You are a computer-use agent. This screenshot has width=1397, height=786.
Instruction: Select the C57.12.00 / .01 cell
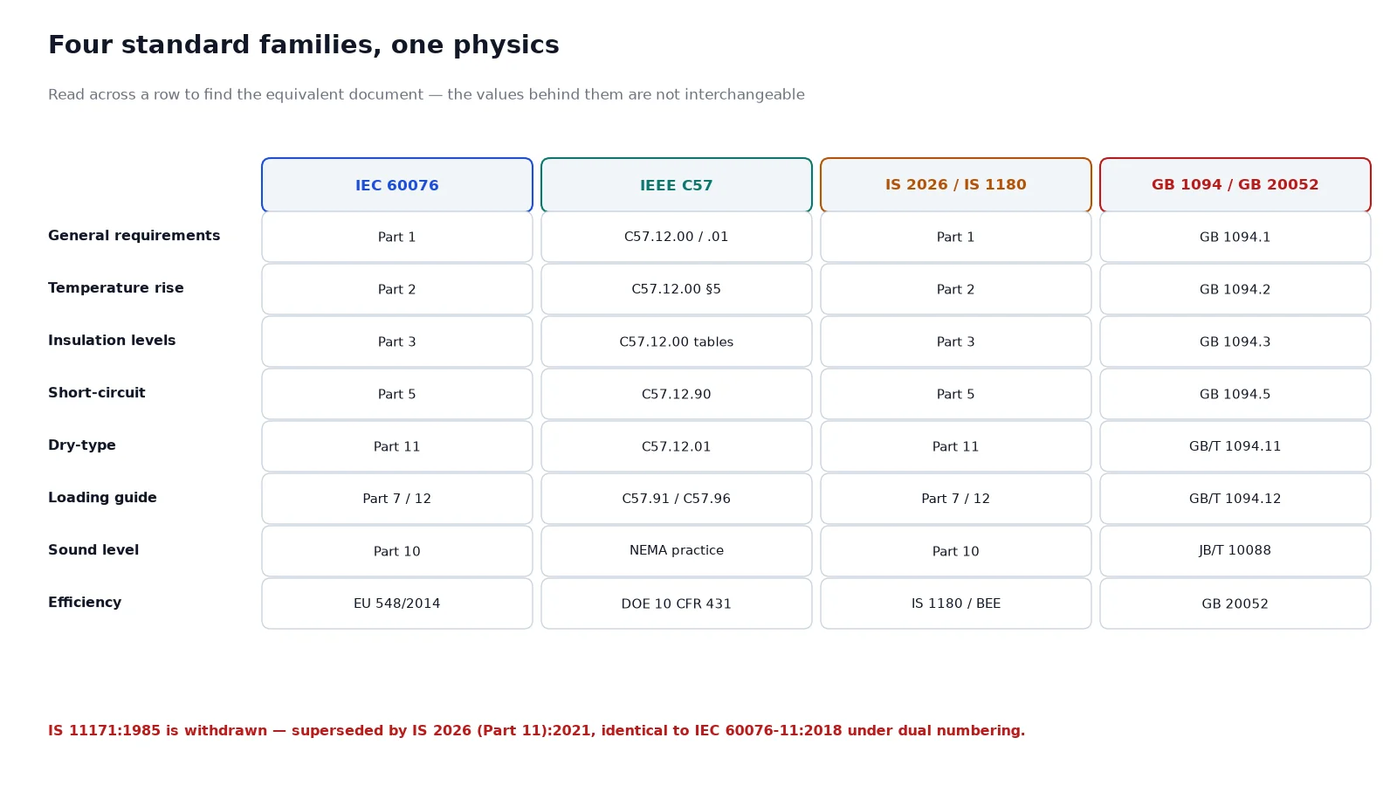tap(677, 237)
